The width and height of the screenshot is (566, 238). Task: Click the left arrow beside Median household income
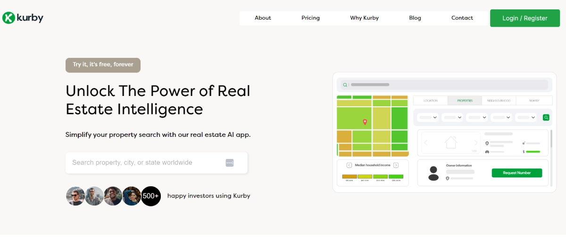(x=349, y=165)
